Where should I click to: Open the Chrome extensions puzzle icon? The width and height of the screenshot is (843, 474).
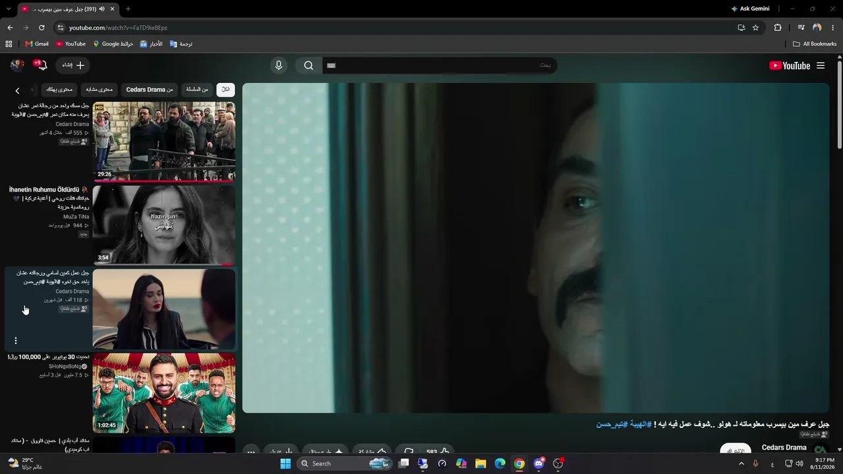(x=778, y=28)
